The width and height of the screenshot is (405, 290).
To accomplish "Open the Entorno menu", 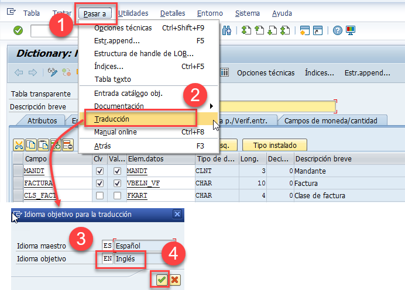I will [x=210, y=13].
